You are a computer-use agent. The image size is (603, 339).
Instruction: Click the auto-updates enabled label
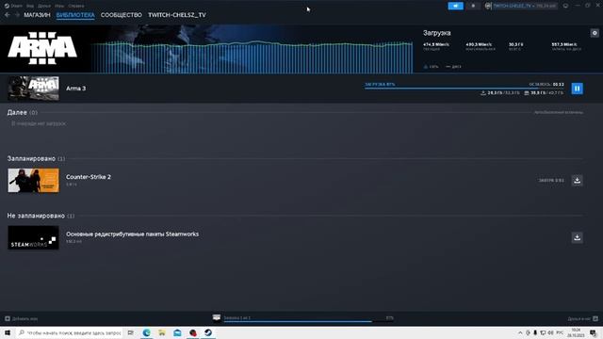pos(559,112)
